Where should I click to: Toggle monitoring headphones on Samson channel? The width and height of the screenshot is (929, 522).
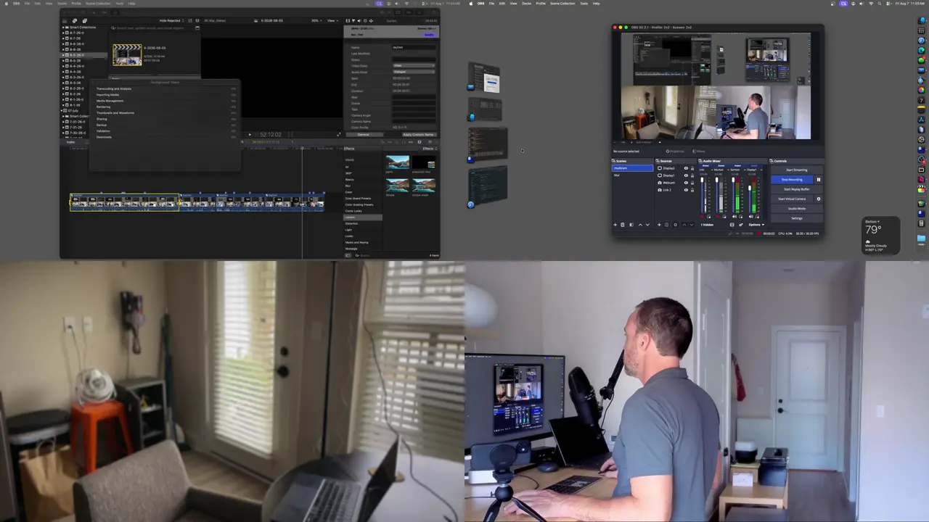click(x=740, y=217)
